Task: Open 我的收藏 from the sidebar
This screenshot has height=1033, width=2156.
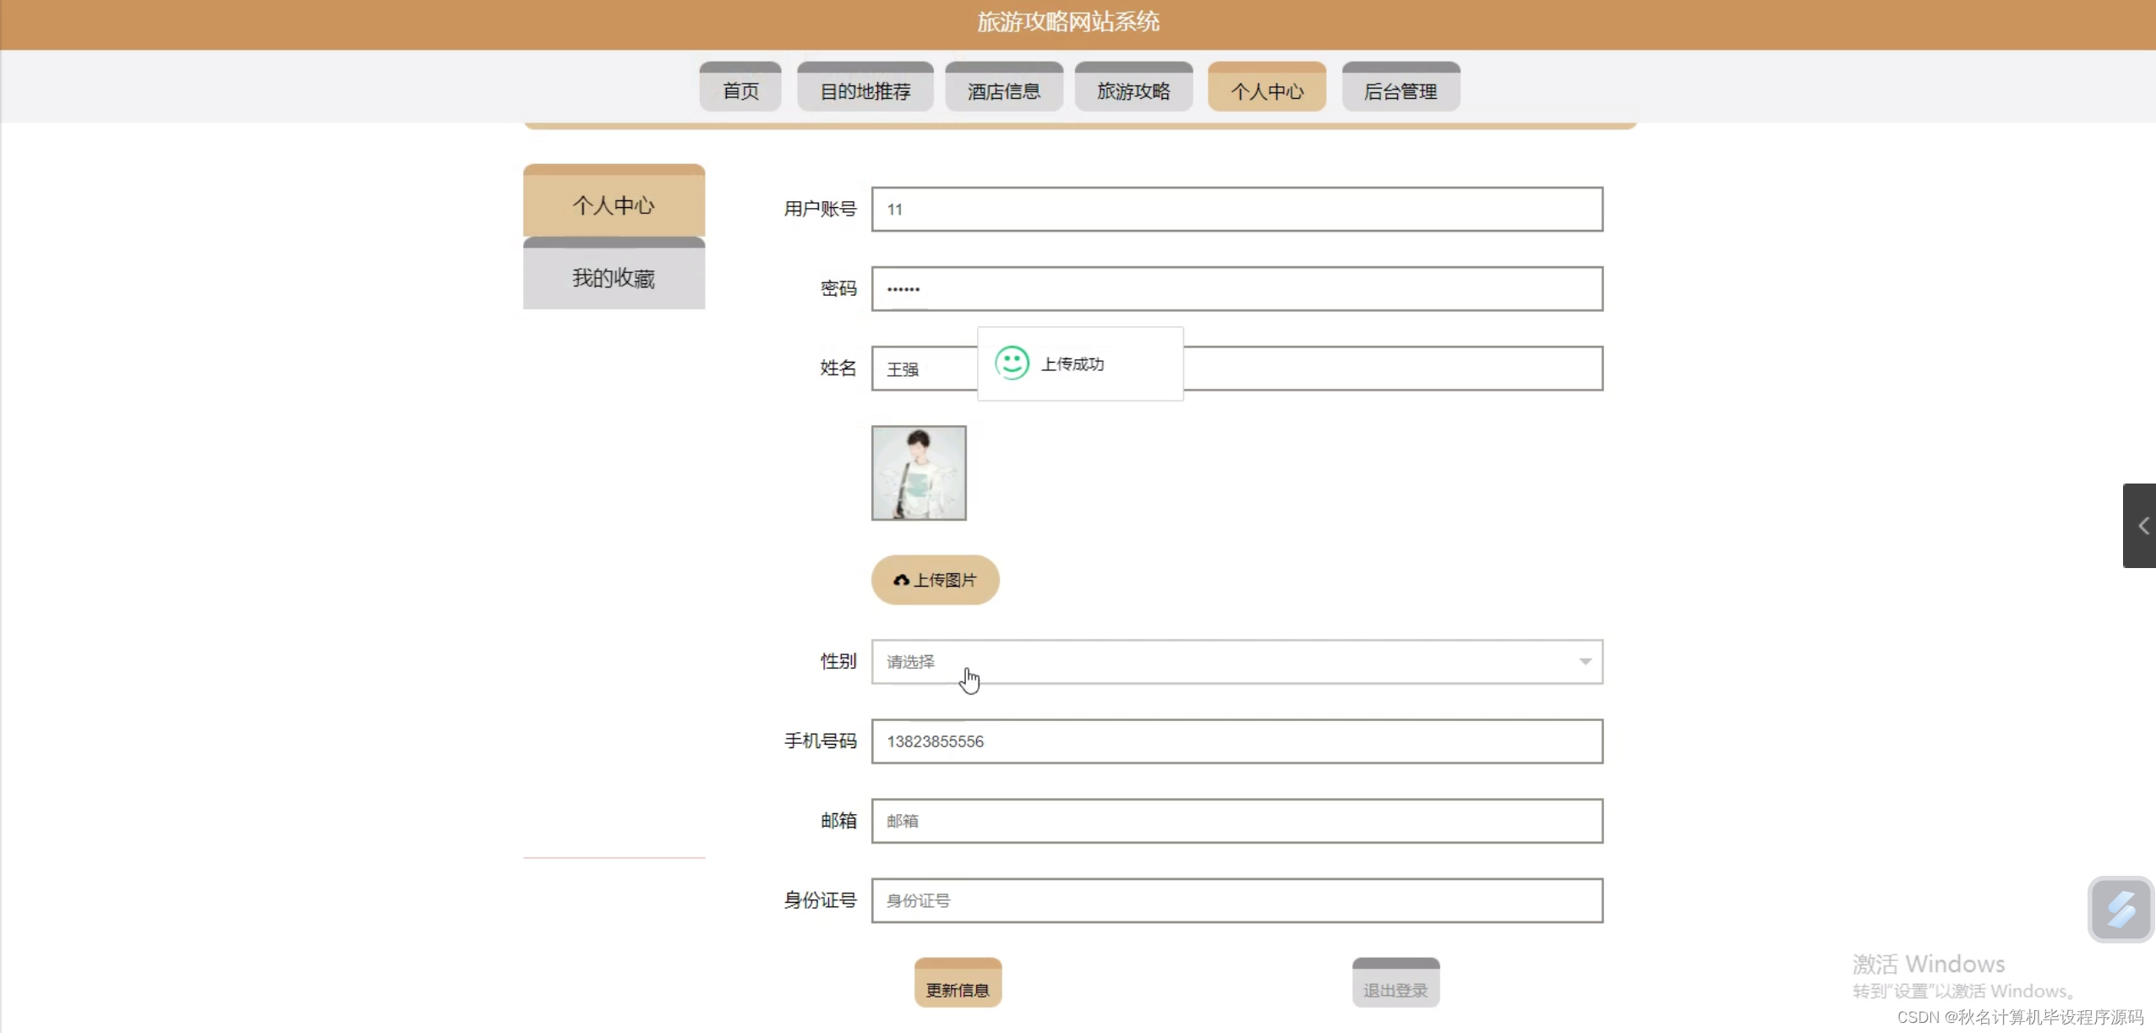Action: click(614, 277)
